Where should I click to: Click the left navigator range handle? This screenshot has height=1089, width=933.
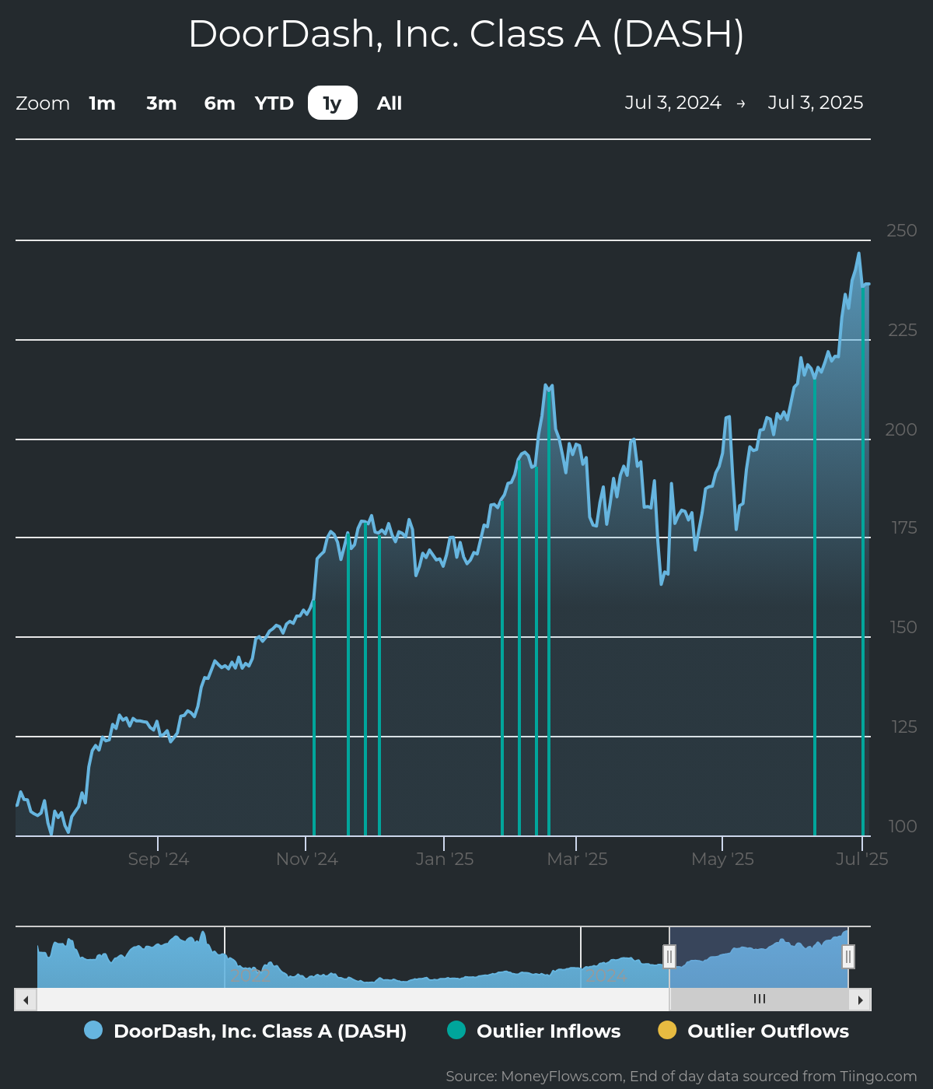pos(669,956)
